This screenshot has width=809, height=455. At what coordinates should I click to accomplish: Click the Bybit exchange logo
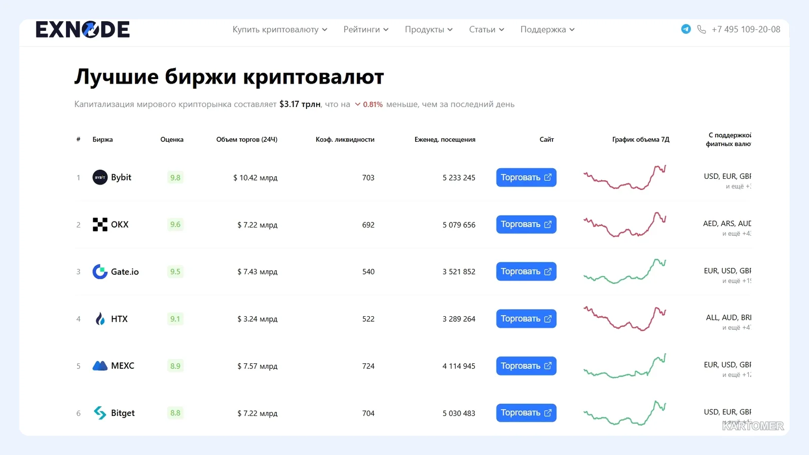point(100,177)
